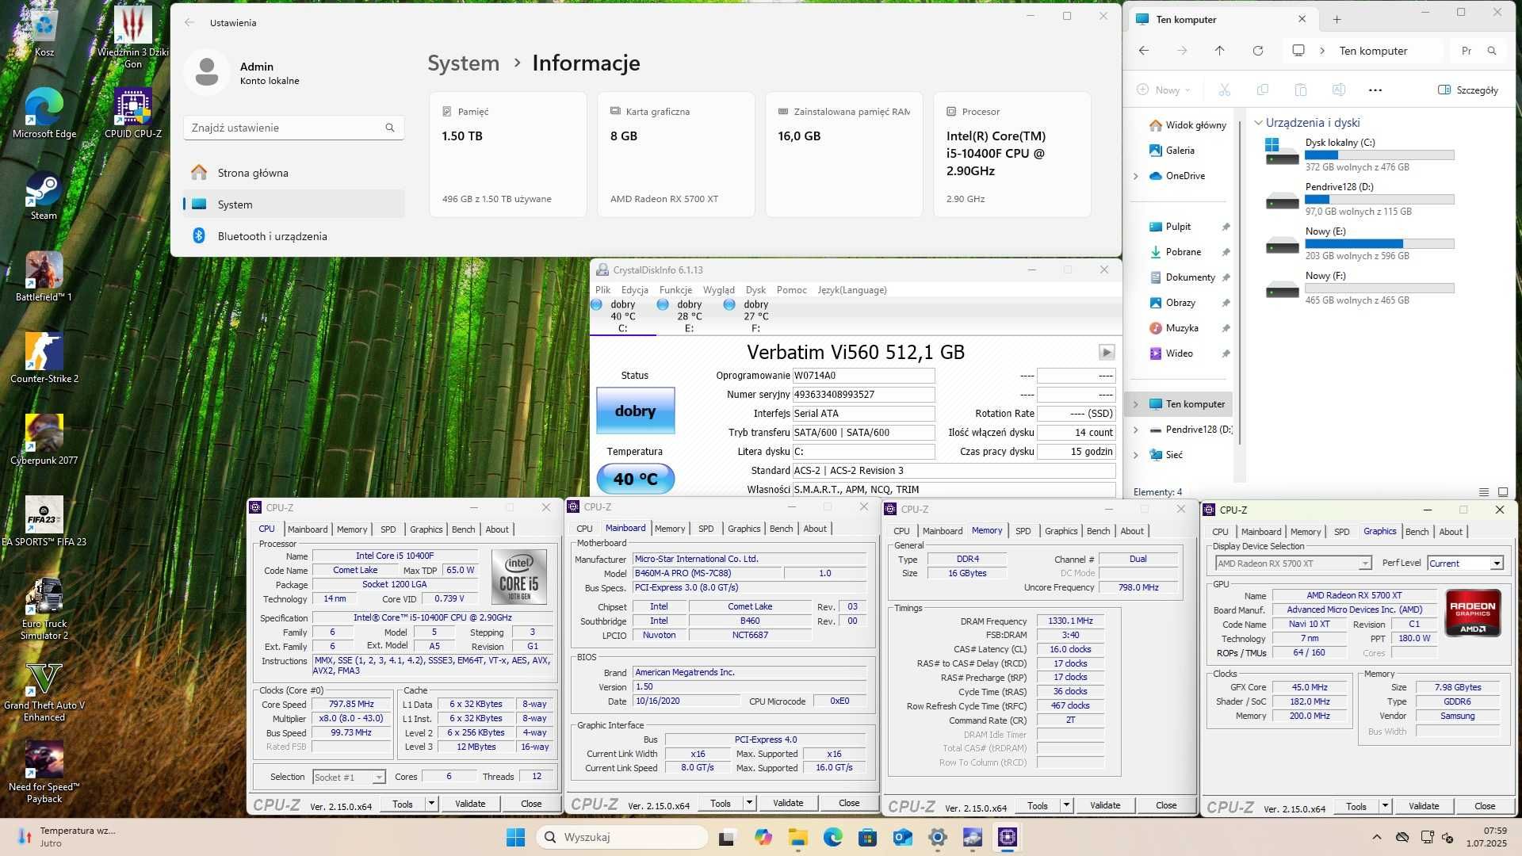Screen dimensions: 1522x856
Task: Click the search icon in Znajdź ustawienie box
Action: tap(390, 128)
